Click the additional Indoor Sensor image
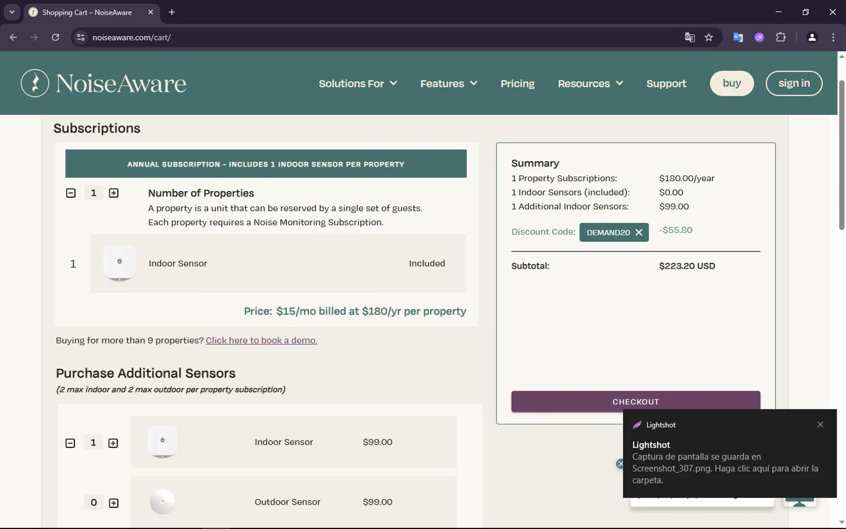 click(x=162, y=442)
